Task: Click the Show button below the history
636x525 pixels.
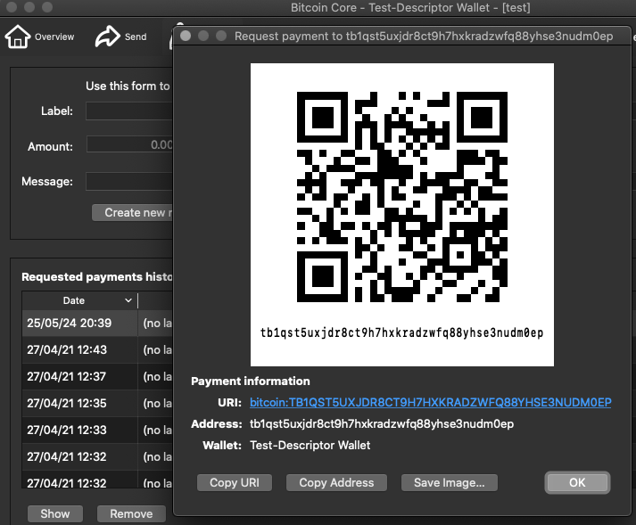Action: point(55,513)
